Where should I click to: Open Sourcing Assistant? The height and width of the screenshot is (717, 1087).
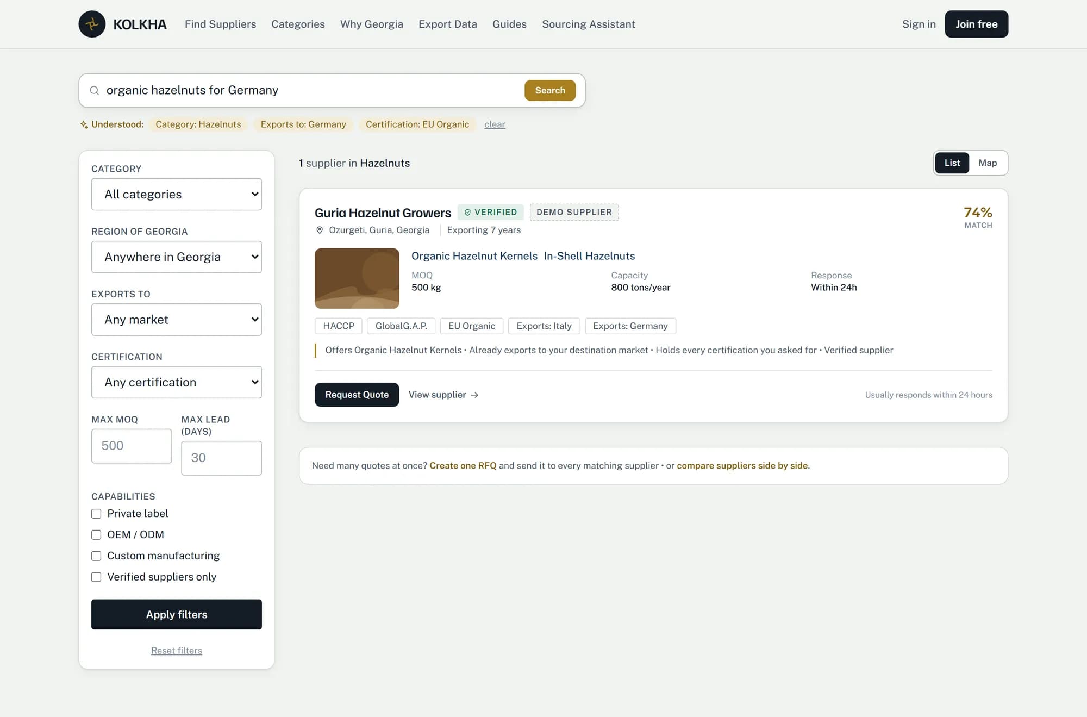point(588,24)
